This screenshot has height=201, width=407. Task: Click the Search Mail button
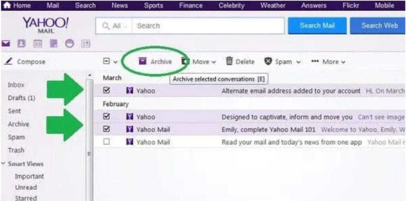tap(317, 26)
